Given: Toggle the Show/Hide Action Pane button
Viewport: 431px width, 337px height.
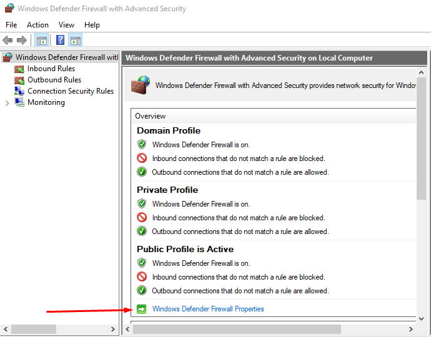Looking at the screenshot, I should (x=75, y=41).
